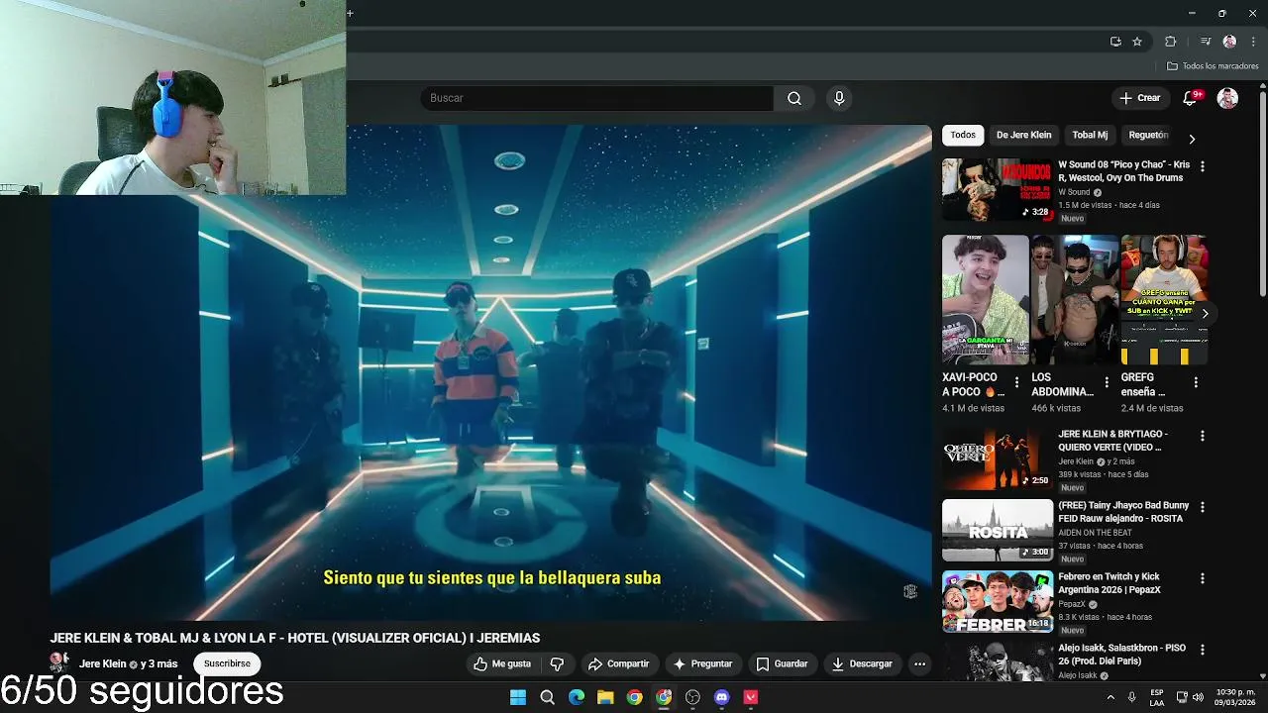1268x713 pixels.
Task: Click the install app icon in address bar
Action: pyautogui.click(x=1115, y=42)
